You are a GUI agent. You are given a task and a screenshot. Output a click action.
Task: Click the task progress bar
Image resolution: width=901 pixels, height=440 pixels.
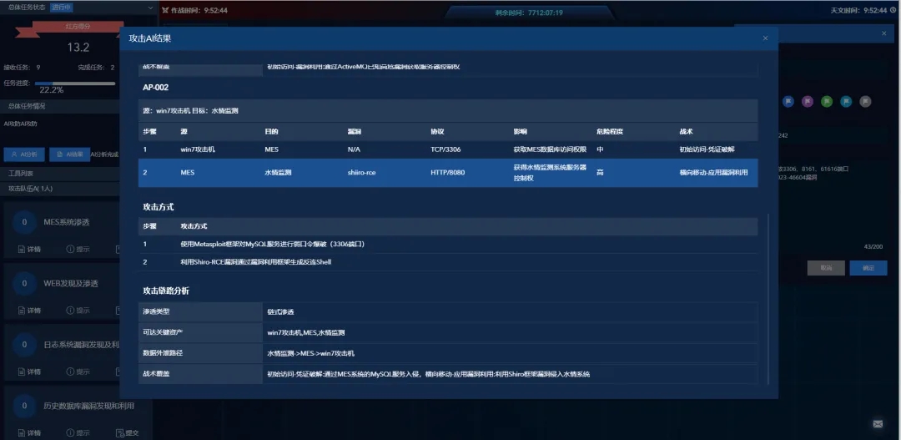click(x=75, y=83)
